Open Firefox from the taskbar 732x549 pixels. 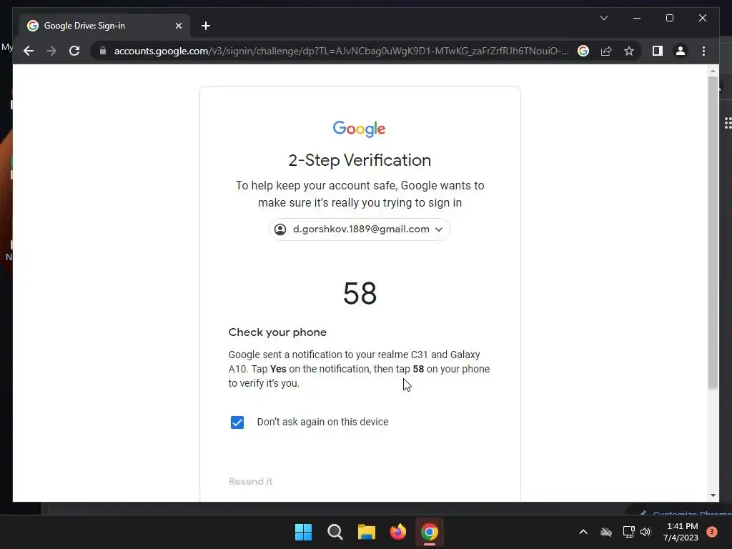pos(397,532)
